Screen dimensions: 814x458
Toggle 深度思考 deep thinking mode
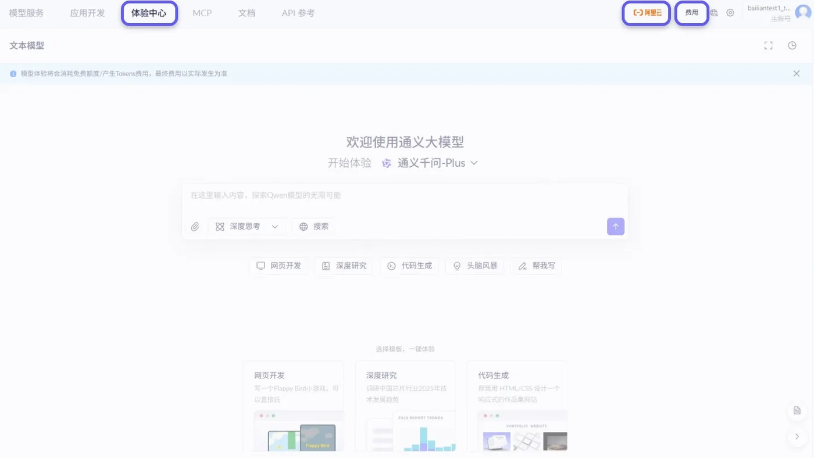pos(238,227)
